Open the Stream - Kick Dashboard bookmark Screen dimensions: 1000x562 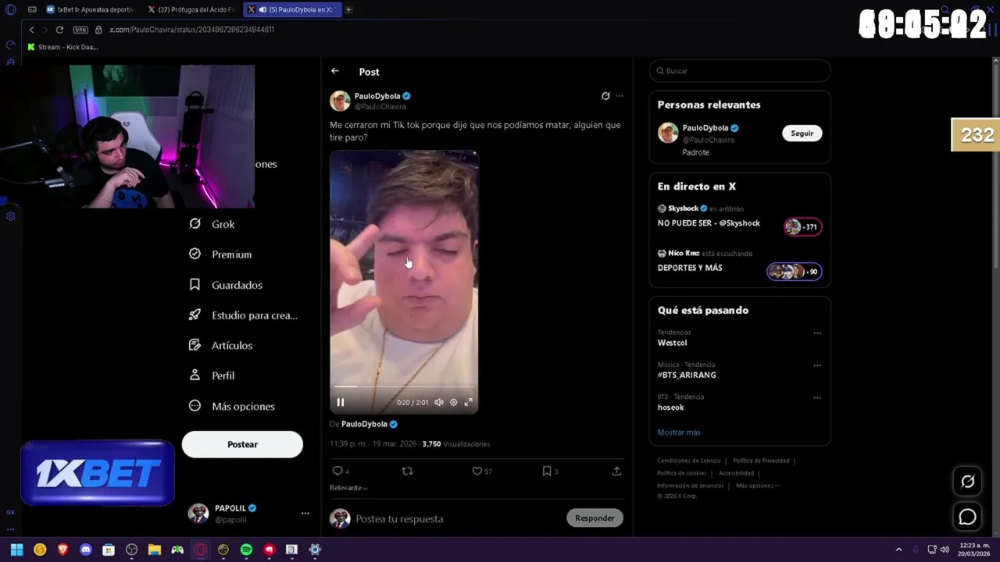click(62, 47)
